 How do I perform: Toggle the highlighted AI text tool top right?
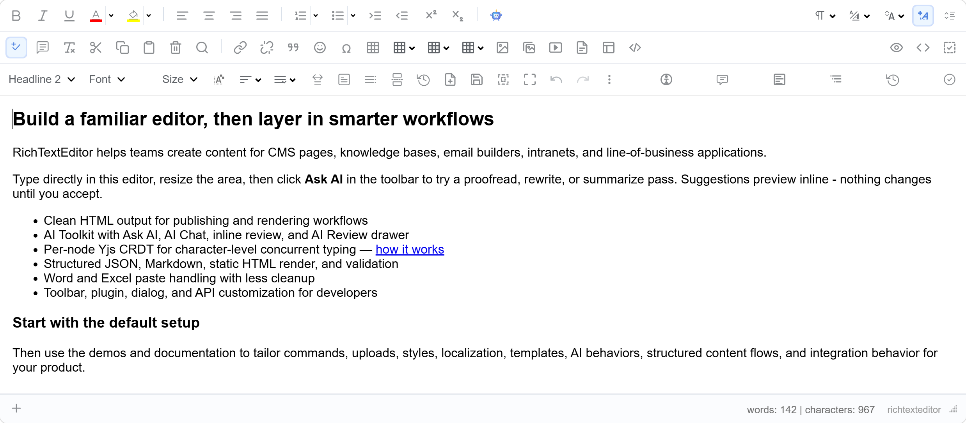click(923, 16)
